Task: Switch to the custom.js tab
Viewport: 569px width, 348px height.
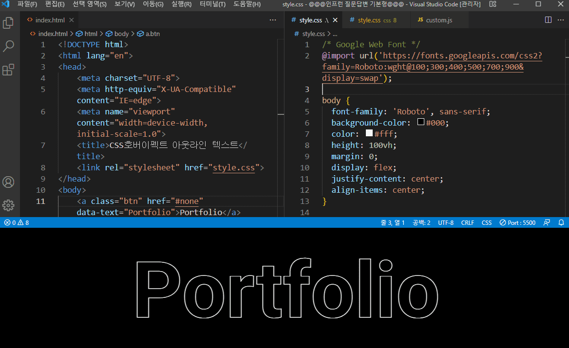Action: coord(438,20)
